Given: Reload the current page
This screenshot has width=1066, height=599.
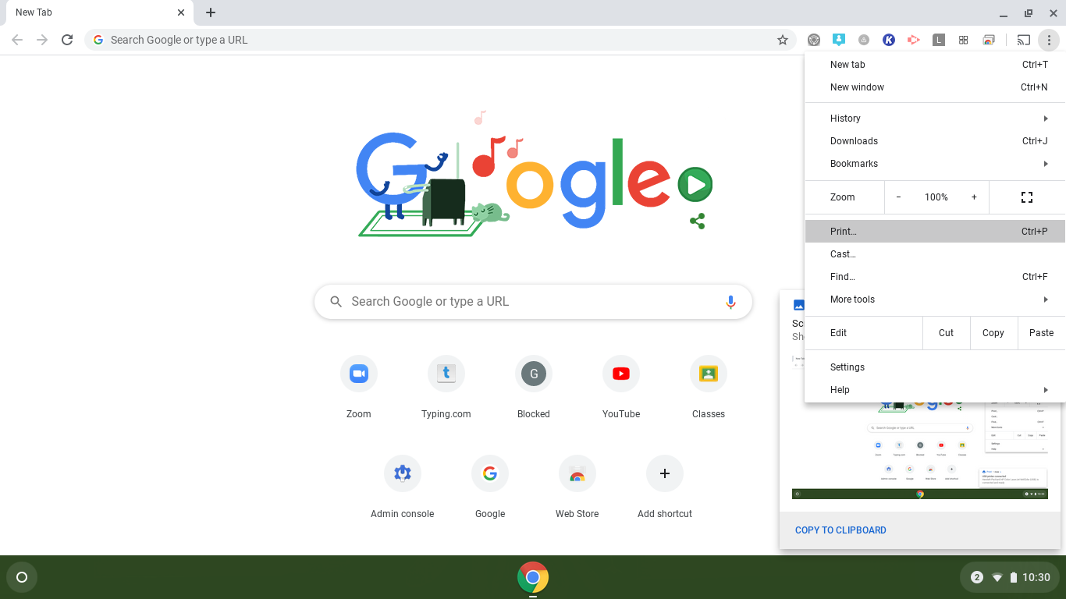Looking at the screenshot, I should 67,40.
